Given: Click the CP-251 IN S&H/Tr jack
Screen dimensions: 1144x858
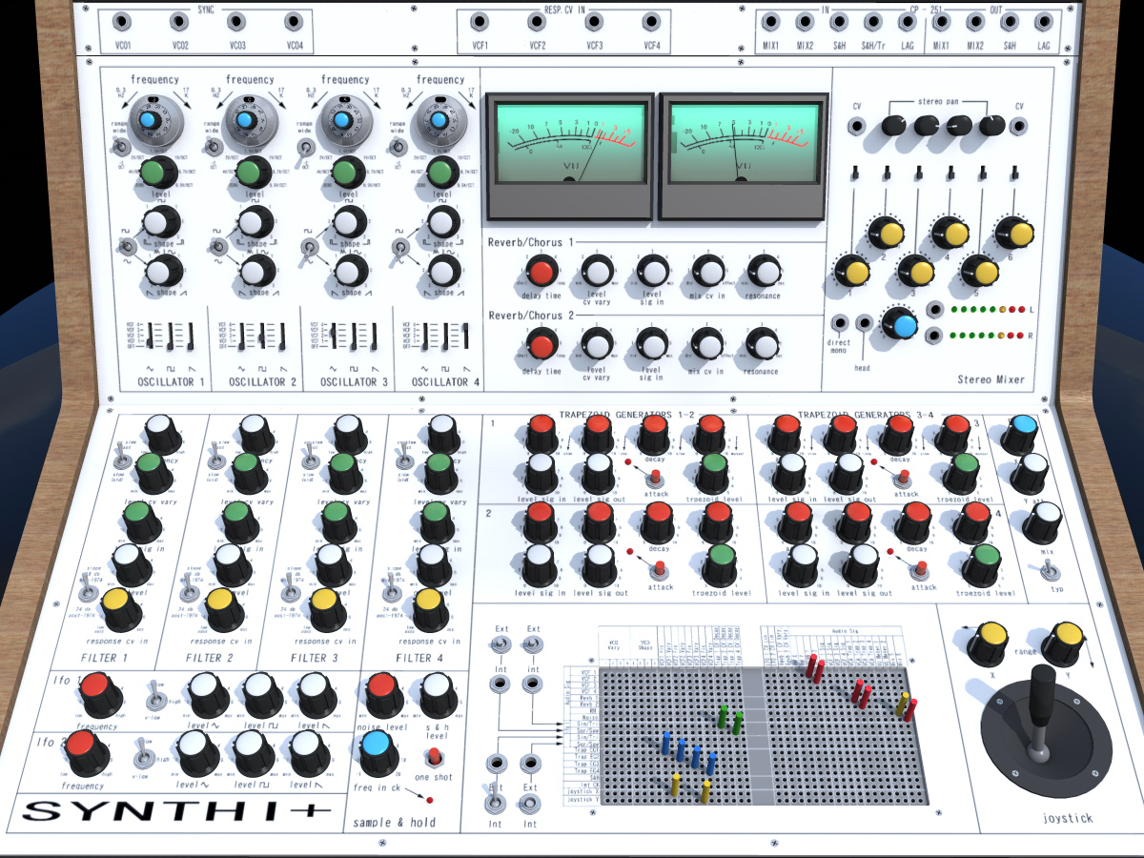Looking at the screenshot, I should pyautogui.click(x=872, y=21).
